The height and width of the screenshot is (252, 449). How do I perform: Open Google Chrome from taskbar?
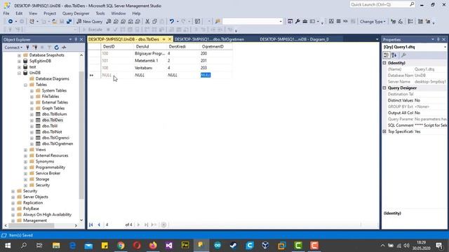click(x=121, y=246)
